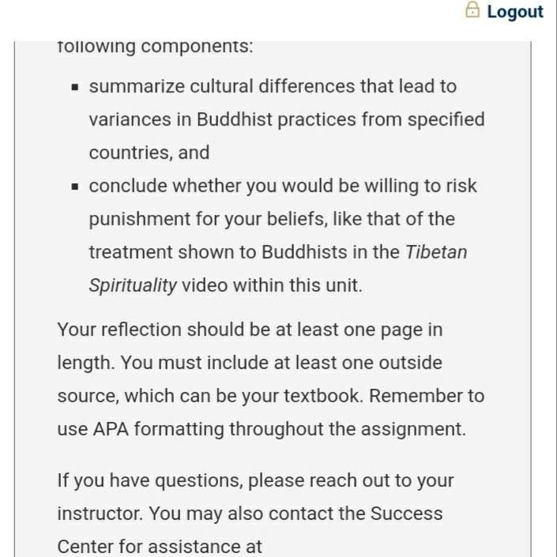Viewport: 557px width, 557px height.
Task: Click the text "video within this unit."
Action: click(x=272, y=285)
